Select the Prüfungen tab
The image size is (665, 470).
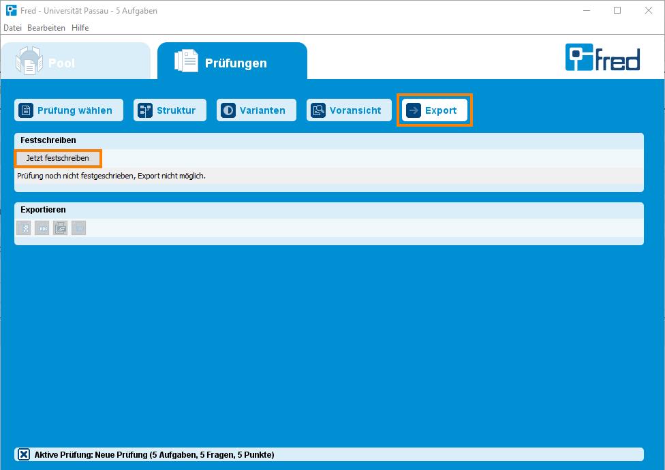(232, 61)
